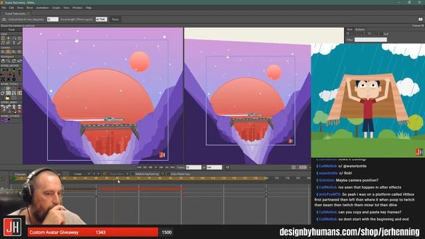Select the Track Camera tool
The width and height of the screenshot is (425, 239).
(3, 52)
